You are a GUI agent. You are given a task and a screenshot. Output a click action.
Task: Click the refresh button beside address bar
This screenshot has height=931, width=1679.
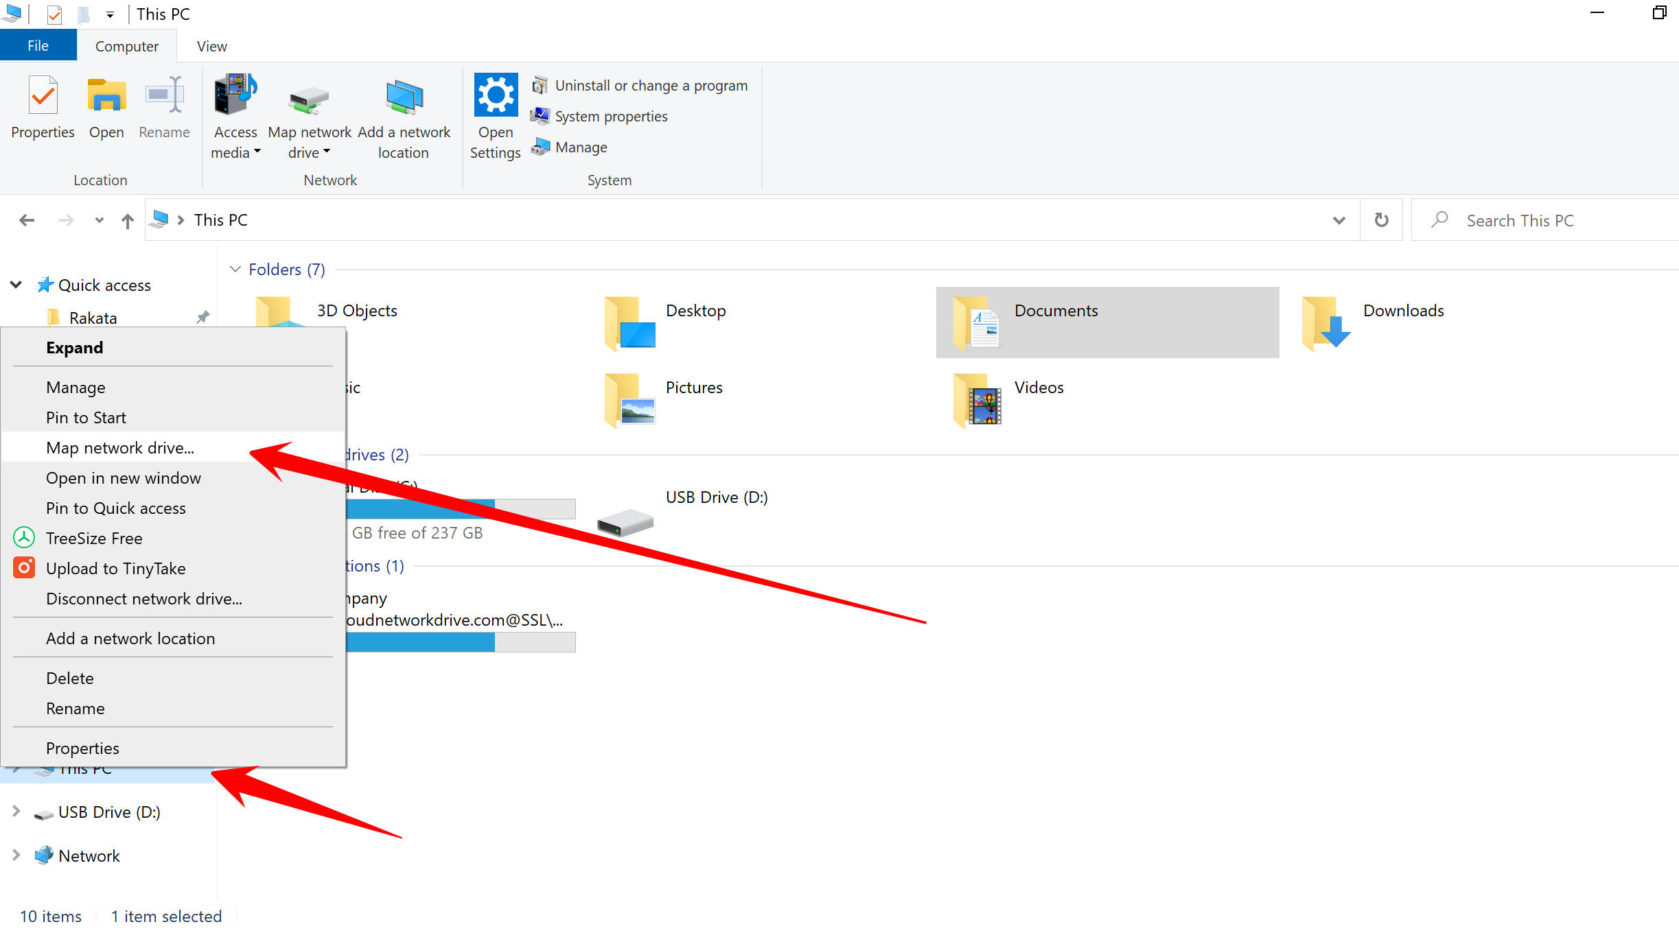(1381, 220)
